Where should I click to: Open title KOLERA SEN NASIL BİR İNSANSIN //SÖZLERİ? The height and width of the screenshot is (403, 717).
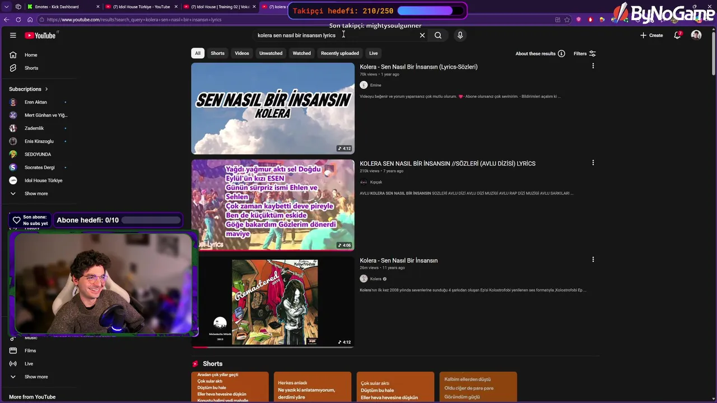[448, 163]
